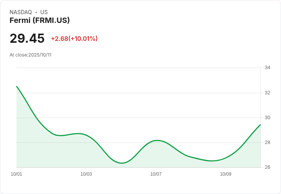Click the chart line's starting point at 10/01

tap(17, 87)
